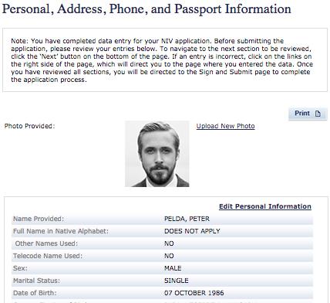Select the SINGLE marital status value
The height and width of the screenshot is (303, 330).
[x=177, y=281]
